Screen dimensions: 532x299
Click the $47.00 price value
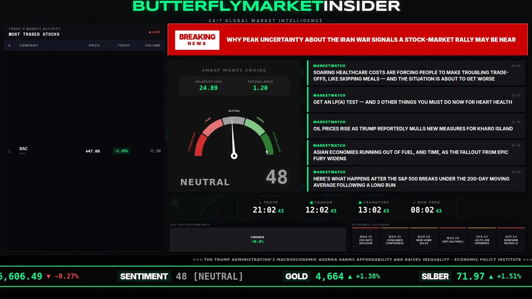pyautogui.click(x=93, y=151)
